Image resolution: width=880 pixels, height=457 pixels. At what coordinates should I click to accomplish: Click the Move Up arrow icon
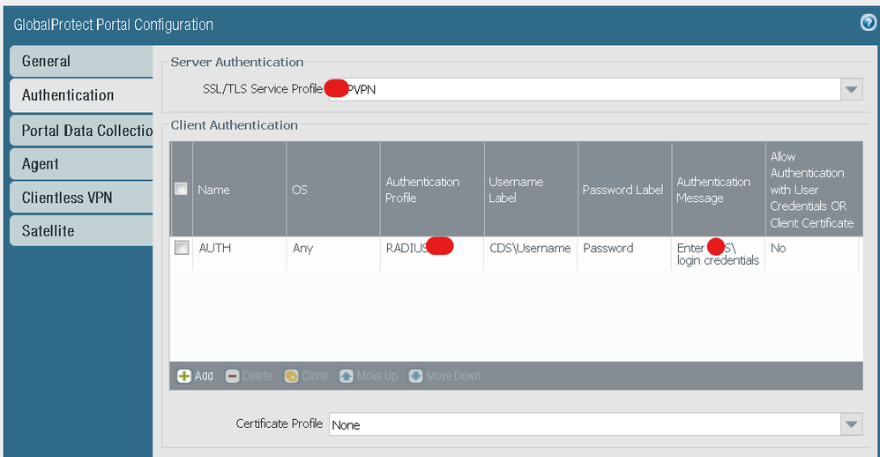tap(347, 376)
